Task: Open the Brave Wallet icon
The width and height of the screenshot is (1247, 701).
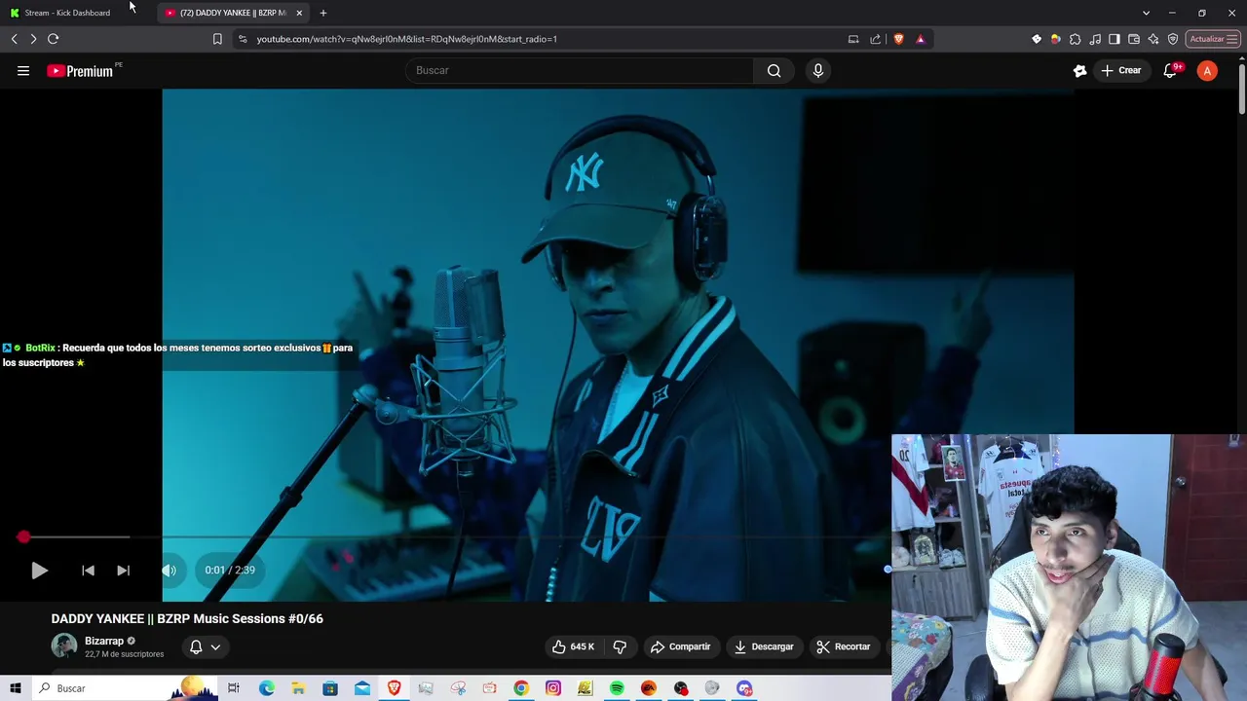Action: [x=1134, y=39]
